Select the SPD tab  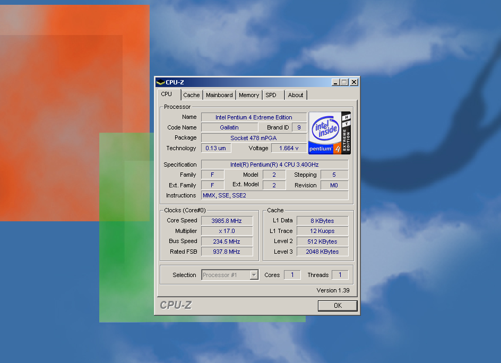pyautogui.click(x=271, y=95)
